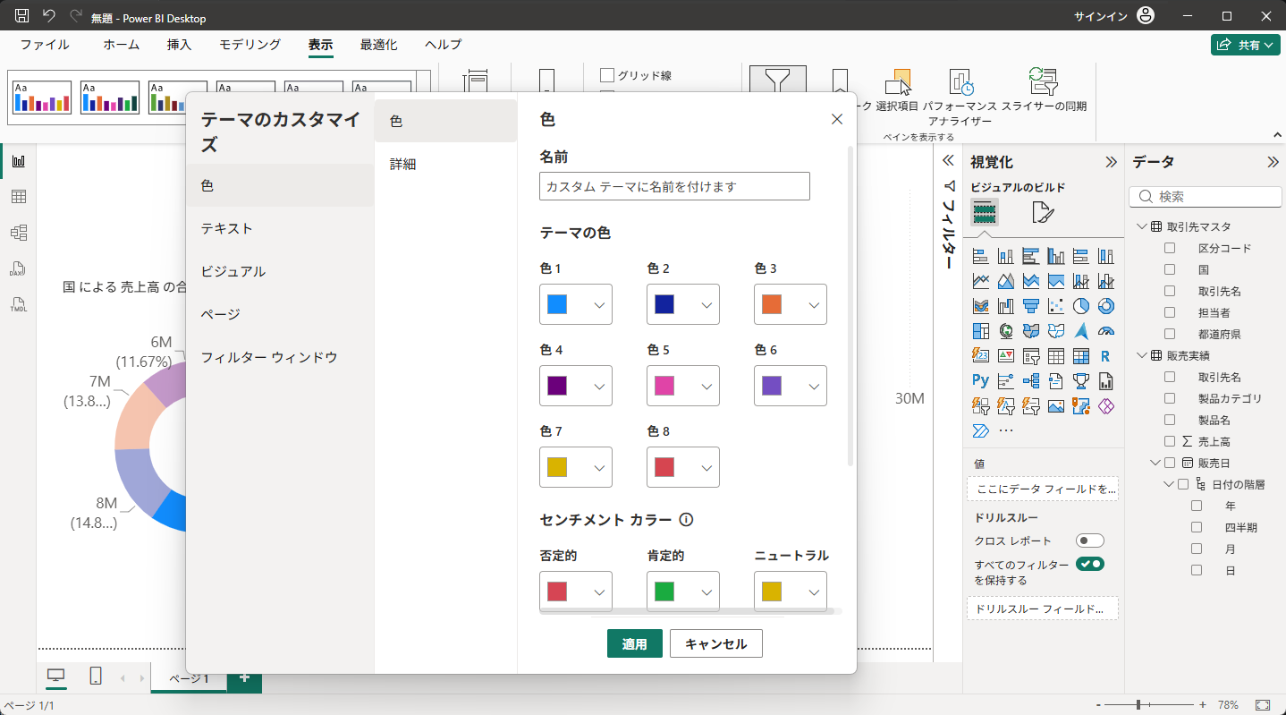1286x715 pixels.
Task: Open the 最適化 ribbon tab
Action: coord(379,45)
